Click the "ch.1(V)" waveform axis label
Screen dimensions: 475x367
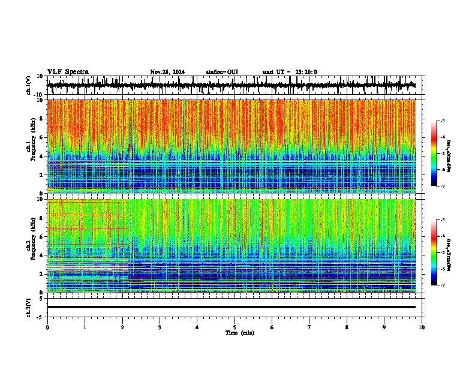click(x=29, y=85)
